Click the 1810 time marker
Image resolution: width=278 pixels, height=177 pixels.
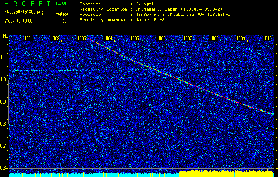click(x=267, y=38)
